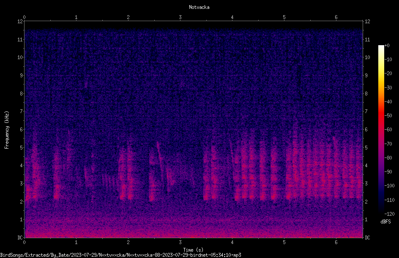Screen dimensions: 399x258
Task: Click the file path text at bottom
Action: tap(120, 255)
